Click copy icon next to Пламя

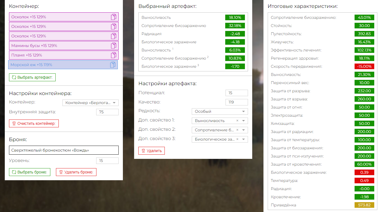113,55
